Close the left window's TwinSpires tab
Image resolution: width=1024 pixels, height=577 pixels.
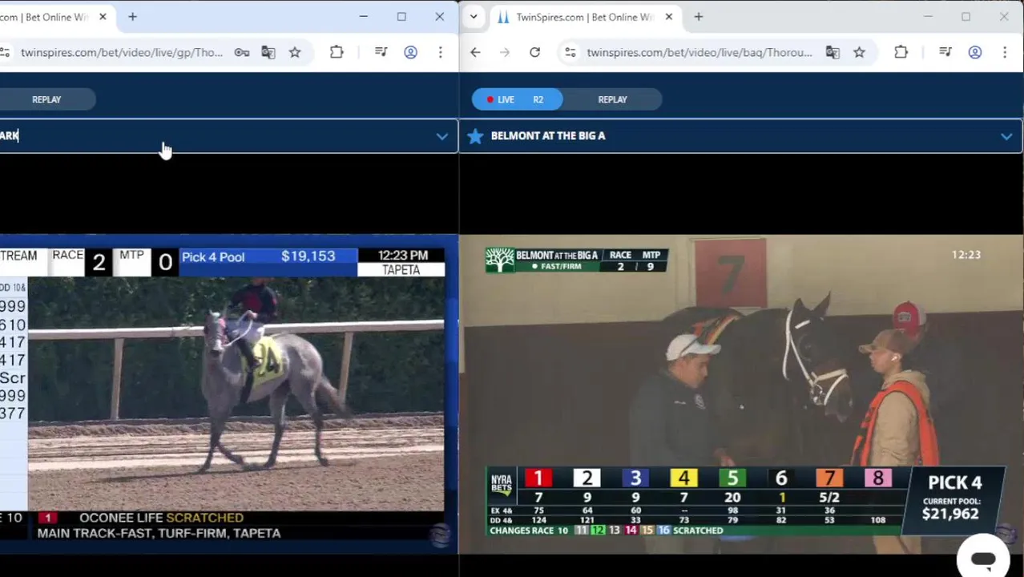103,17
